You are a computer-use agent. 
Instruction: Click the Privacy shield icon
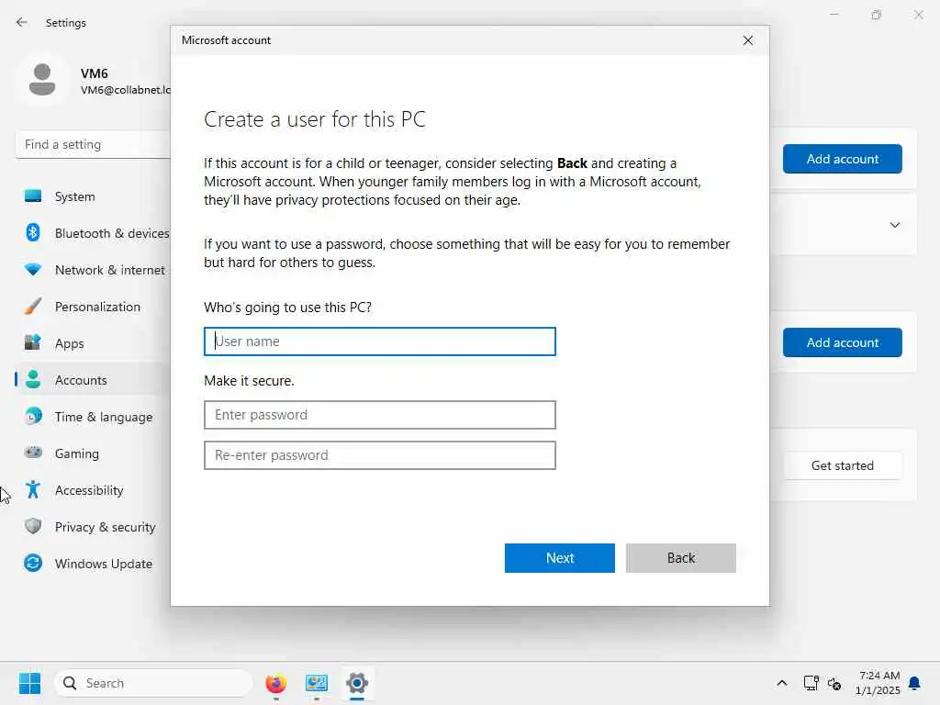click(33, 526)
